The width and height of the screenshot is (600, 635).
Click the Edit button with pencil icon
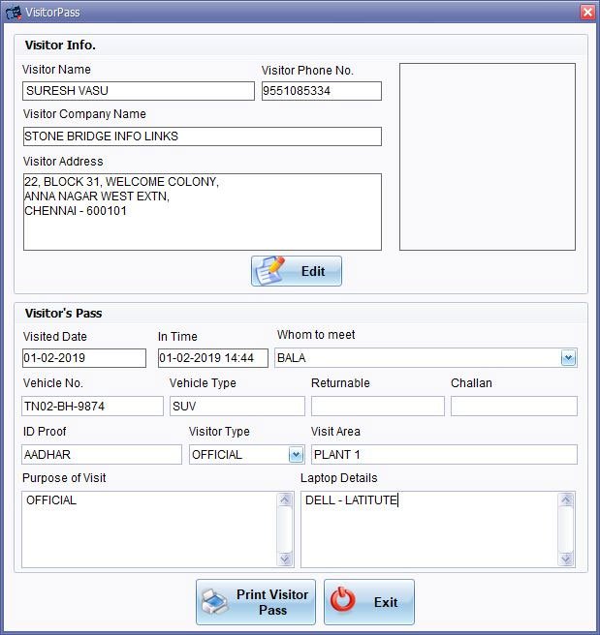[x=297, y=271]
